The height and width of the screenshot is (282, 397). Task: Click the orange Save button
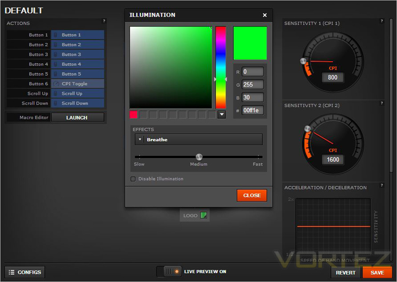[x=377, y=272]
